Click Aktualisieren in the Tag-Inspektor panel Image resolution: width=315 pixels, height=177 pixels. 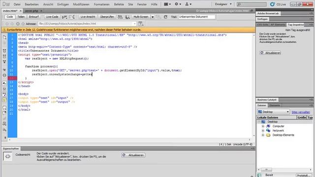[x=270, y=53]
